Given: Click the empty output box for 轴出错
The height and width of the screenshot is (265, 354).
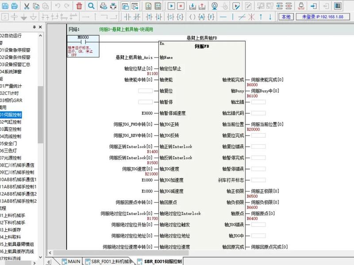Looking at the screenshot, I should pyautogui.click(x=258, y=102).
